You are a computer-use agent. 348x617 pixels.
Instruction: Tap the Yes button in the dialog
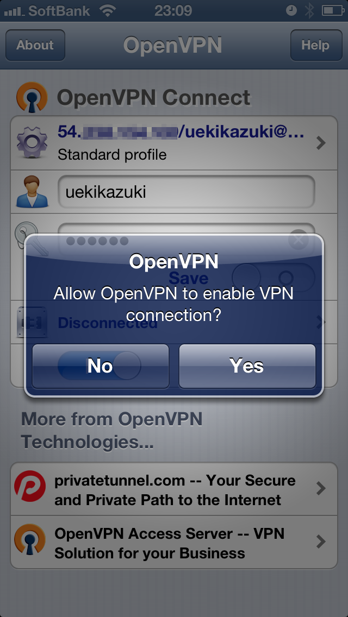(x=247, y=366)
